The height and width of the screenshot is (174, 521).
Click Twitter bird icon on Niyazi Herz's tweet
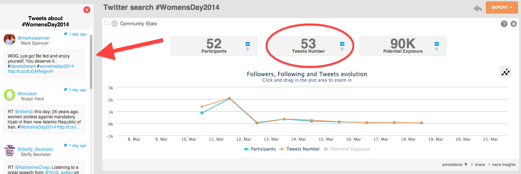[x=66, y=90]
